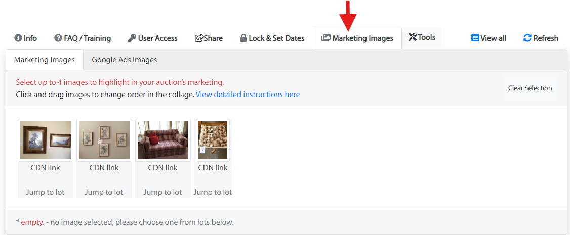Select the framed landscape paintings thumbnail
The height and width of the screenshot is (235, 570).
point(46,140)
